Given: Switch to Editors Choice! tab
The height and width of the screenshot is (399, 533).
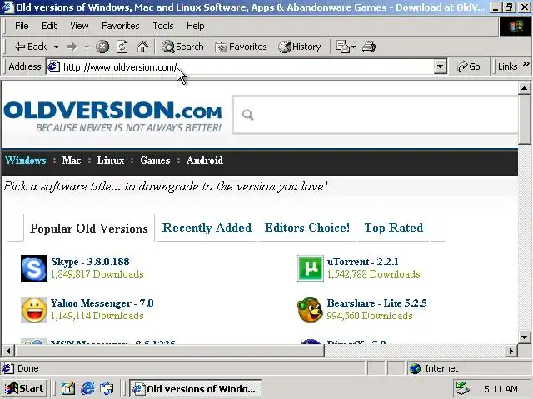Looking at the screenshot, I should 307,228.
